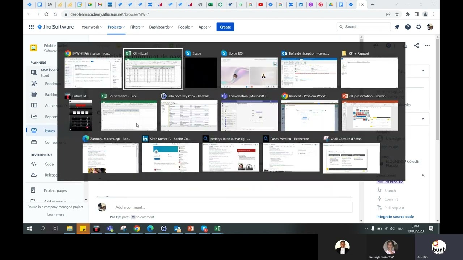Click the MW board icon in sidebar

(34, 73)
